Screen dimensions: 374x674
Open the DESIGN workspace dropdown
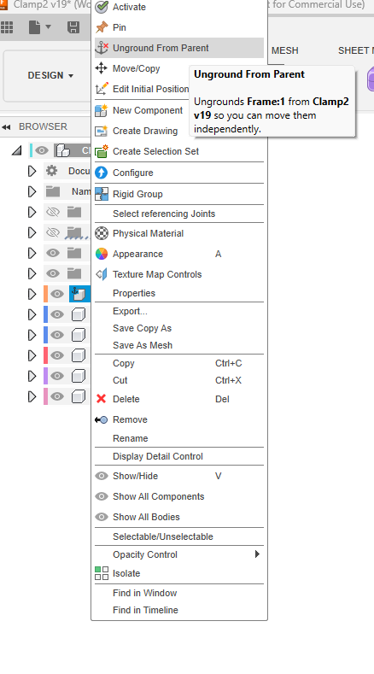coord(50,75)
